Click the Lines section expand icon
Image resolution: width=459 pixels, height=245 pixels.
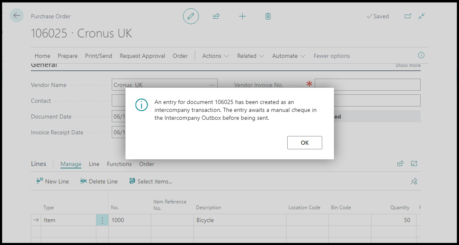tap(414, 163)
